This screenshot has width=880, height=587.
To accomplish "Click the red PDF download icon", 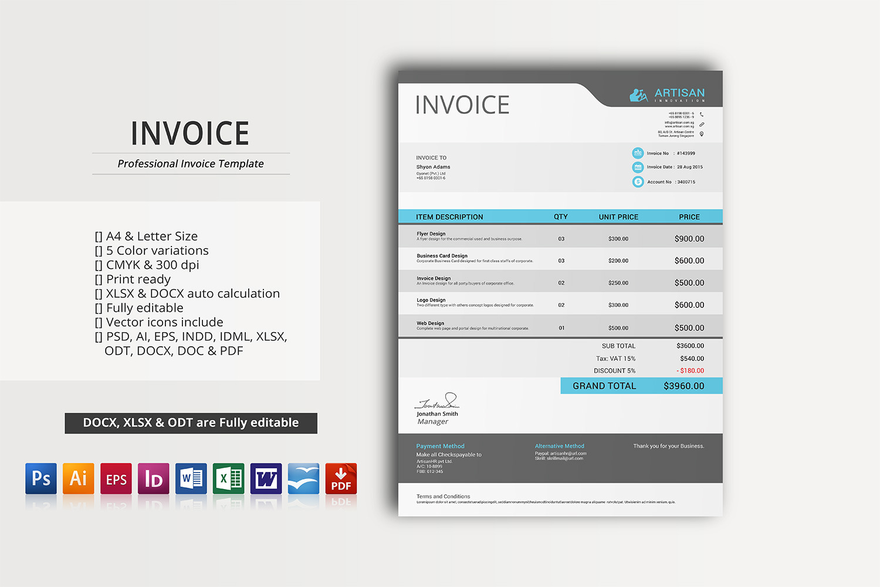I will point(341,478).
